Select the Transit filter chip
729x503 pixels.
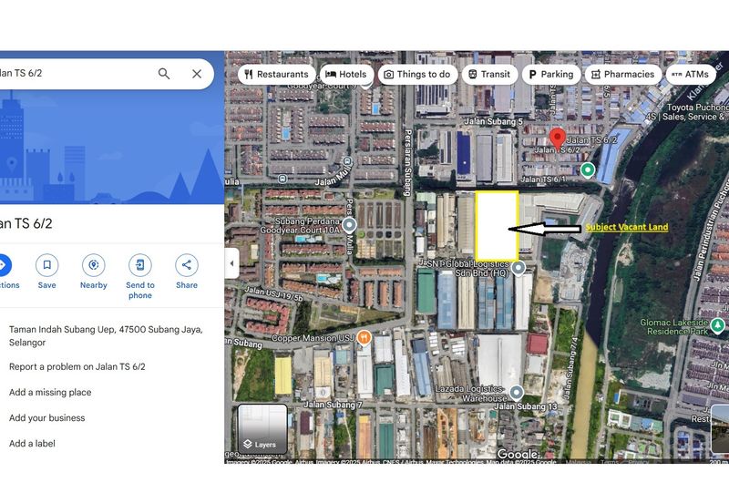tap(487, 74)
